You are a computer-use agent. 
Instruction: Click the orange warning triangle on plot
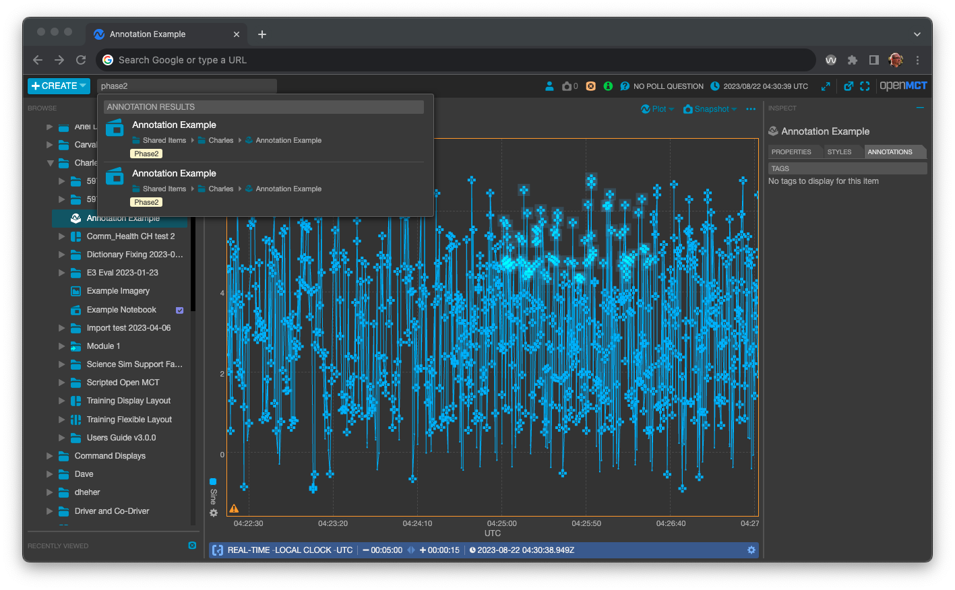[x=234, y=509]
